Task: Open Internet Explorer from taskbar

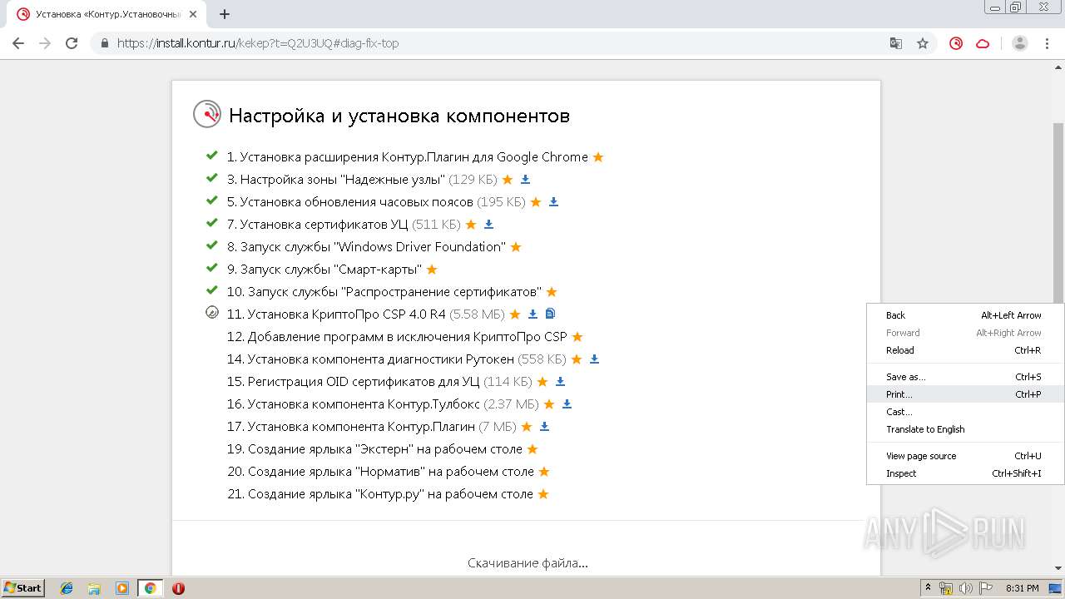Action: pyautogui.click(x=67, y=588)
